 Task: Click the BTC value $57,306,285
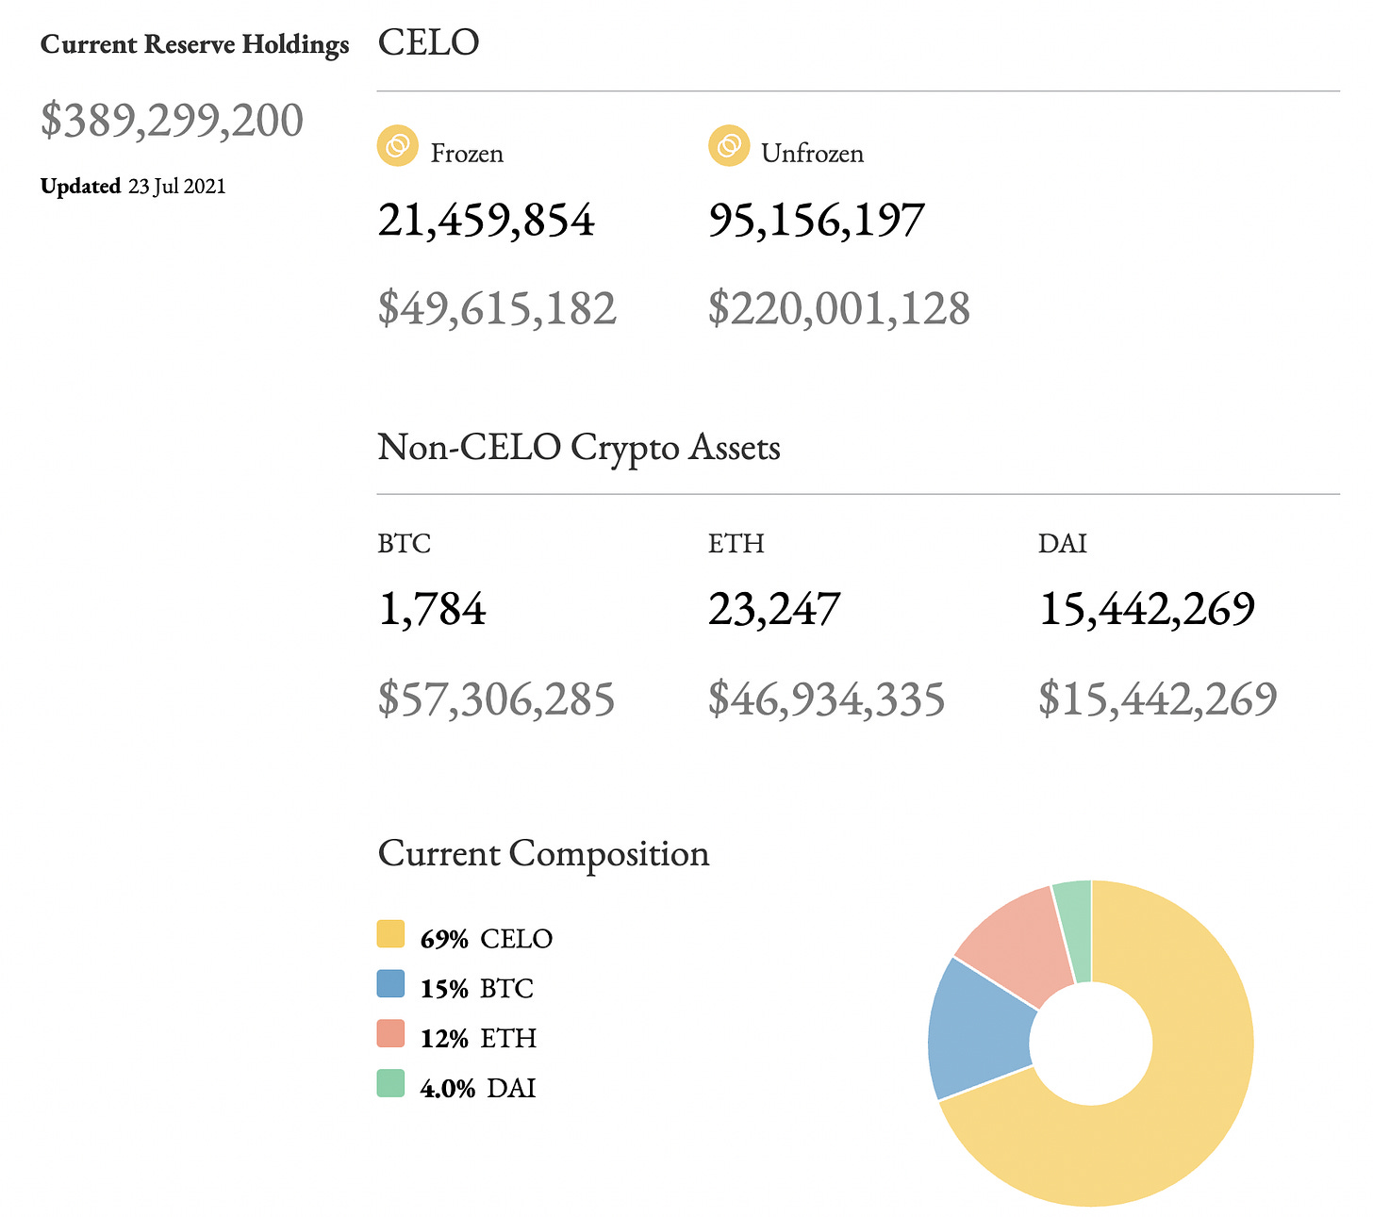click(x=497, y=699)
